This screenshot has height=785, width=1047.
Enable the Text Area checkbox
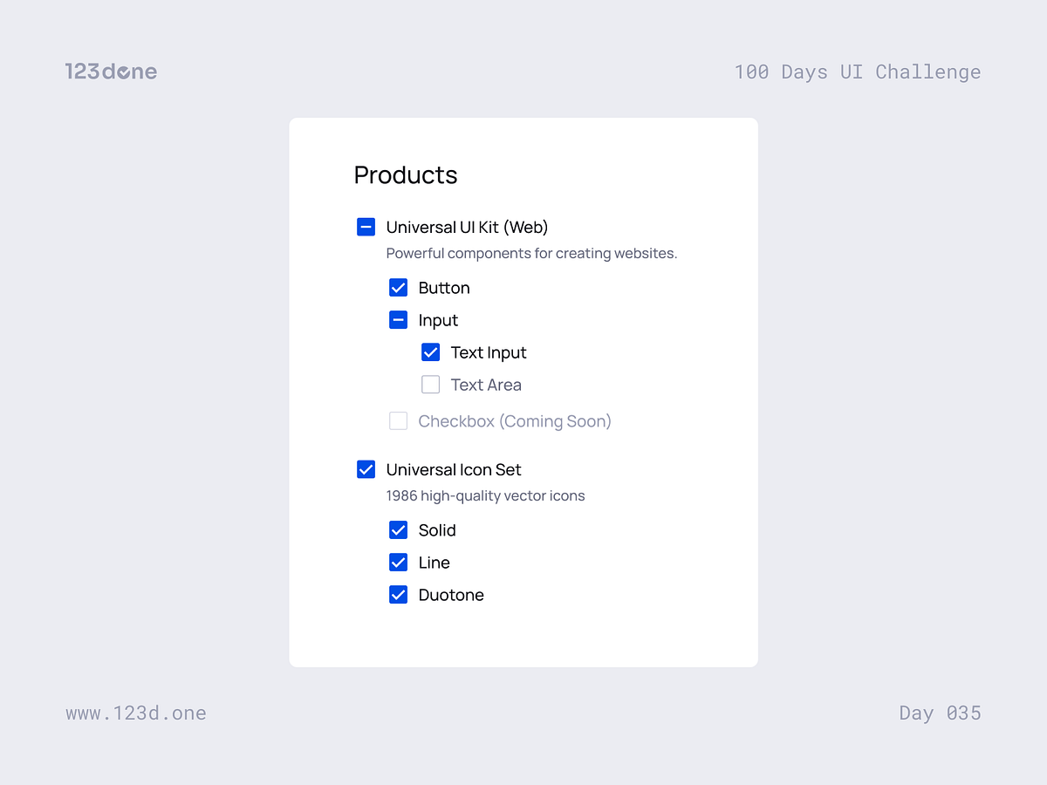coord(430,384)
